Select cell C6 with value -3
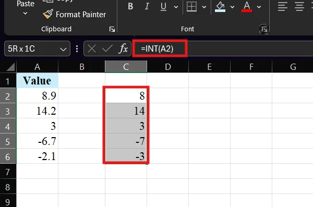 (x=126, y=156)
